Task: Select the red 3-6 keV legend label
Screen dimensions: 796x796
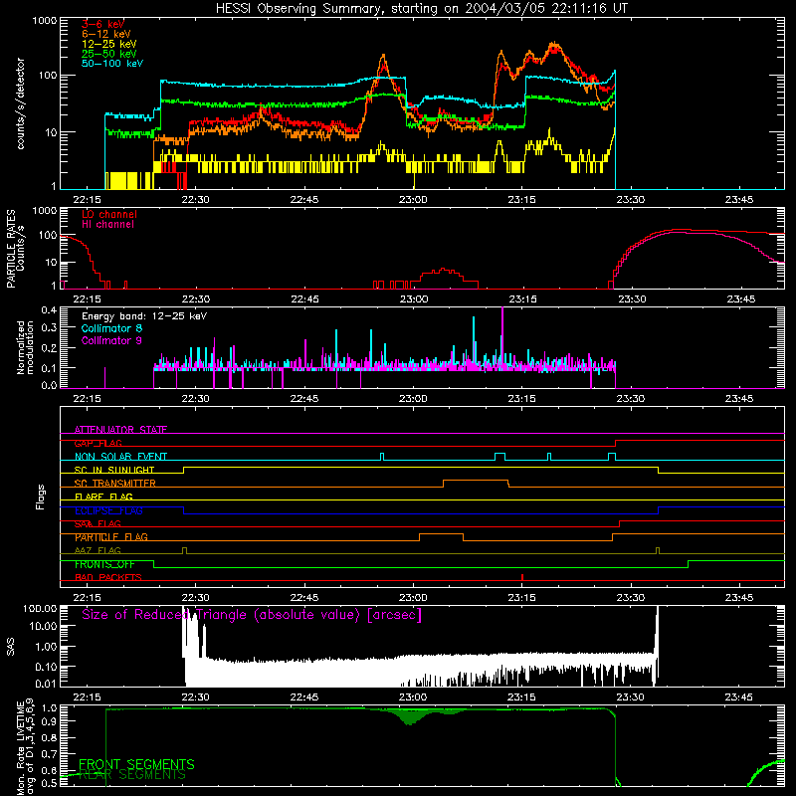Action: [102, 24]
